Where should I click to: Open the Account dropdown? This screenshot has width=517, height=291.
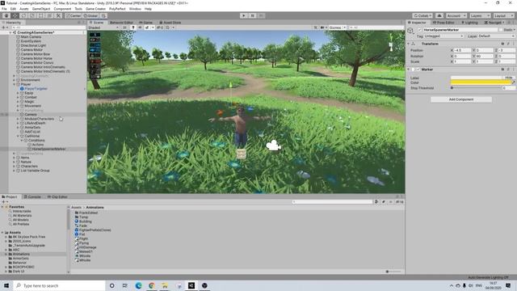pos(456,15)
